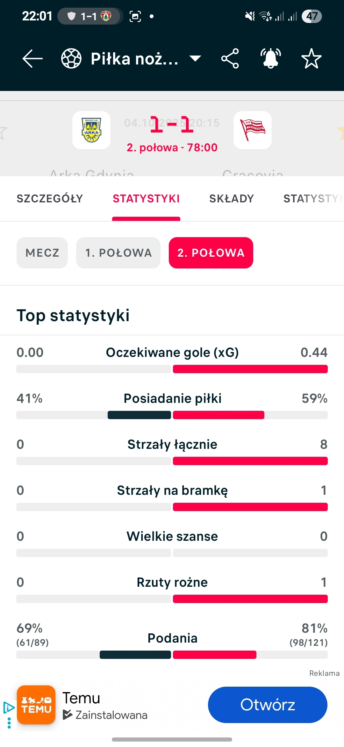Screen dimensions: 344x747
Task: Tap the football sport icon
Action: pos(71,58)
